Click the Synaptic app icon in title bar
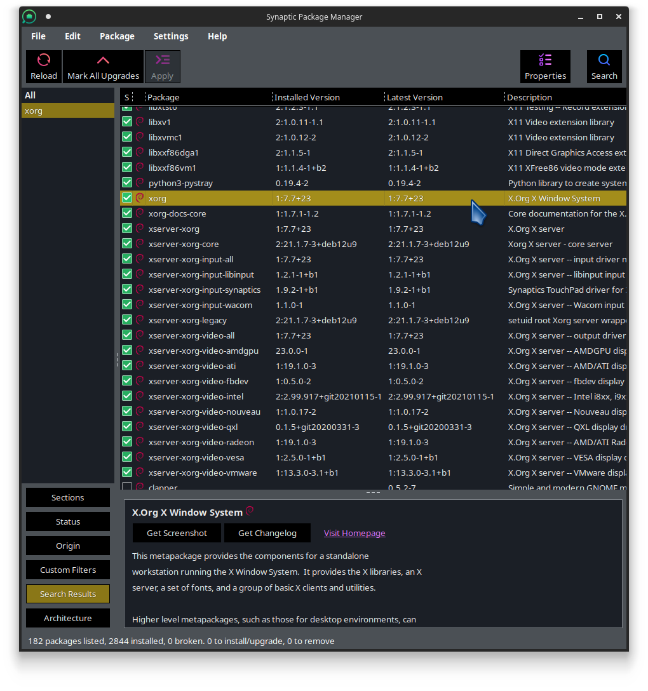 (29, 17)
